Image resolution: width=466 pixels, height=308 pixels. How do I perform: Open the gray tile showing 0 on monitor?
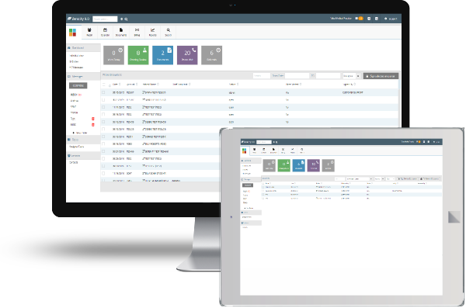113,55
